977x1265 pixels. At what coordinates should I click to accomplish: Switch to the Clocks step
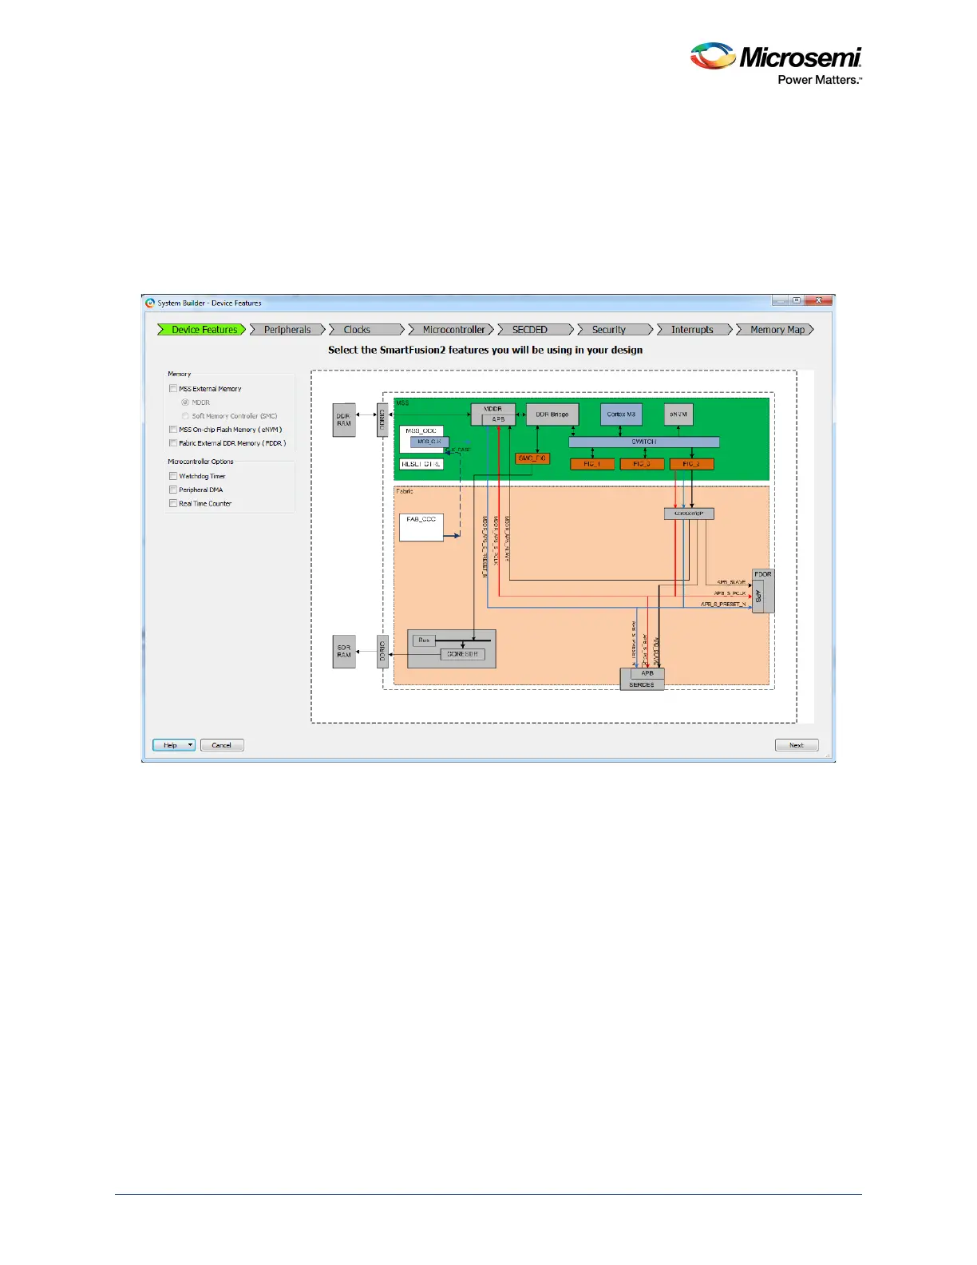coord(366,330)
